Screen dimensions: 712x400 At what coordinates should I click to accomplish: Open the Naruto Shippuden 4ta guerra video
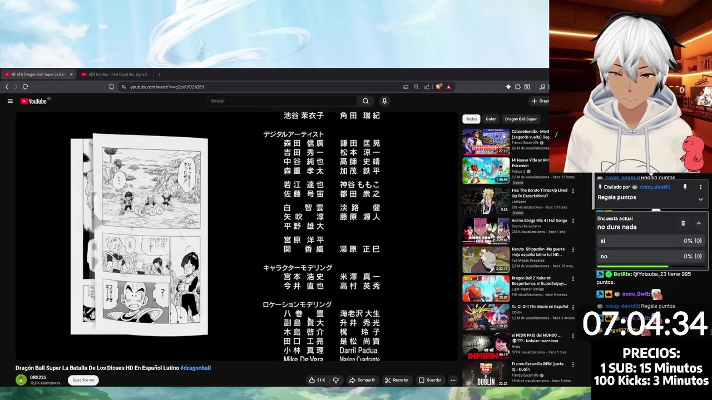pos(486,258)
